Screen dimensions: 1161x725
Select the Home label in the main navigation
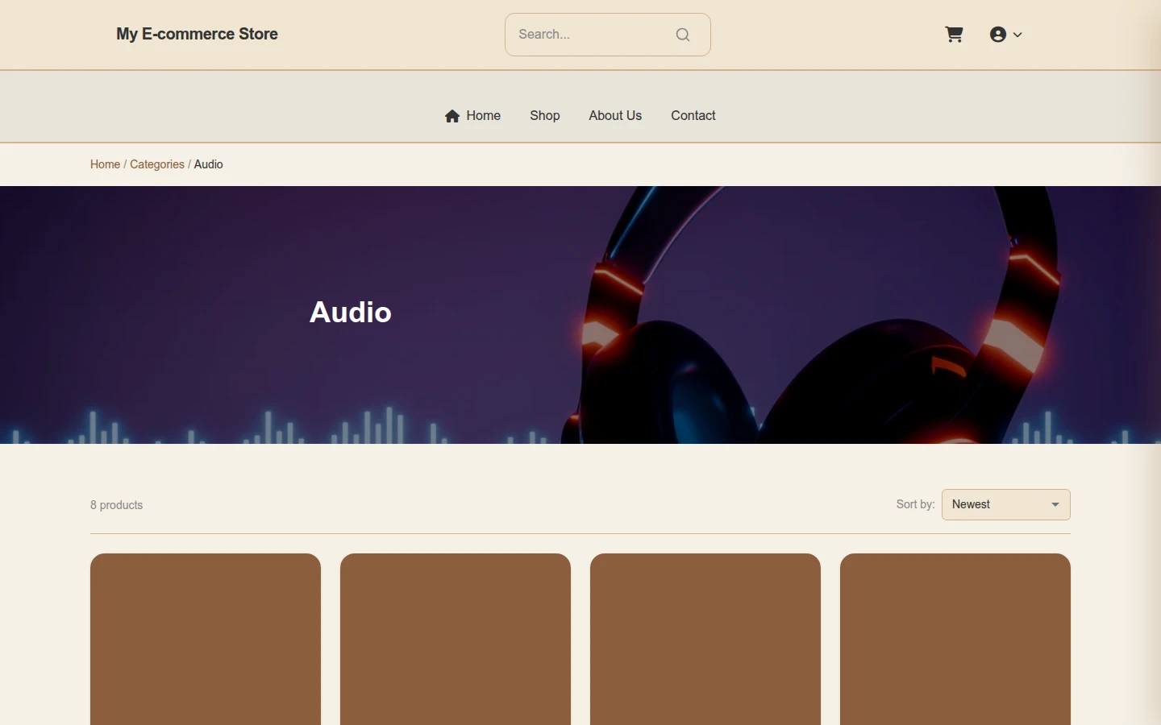pyautogui.click(x=484, y=116)
